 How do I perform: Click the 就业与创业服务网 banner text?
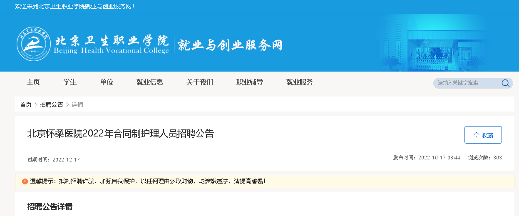pos(230,45)
